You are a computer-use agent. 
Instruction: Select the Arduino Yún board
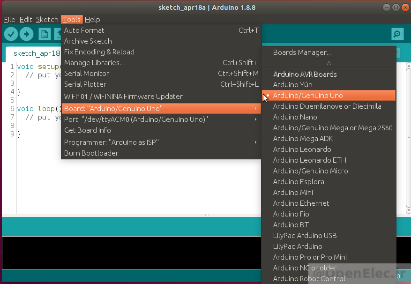[329, 85]
